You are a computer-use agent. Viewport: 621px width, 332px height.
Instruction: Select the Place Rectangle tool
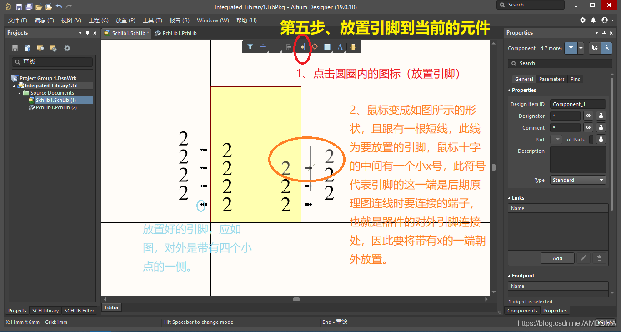(327, 47)
